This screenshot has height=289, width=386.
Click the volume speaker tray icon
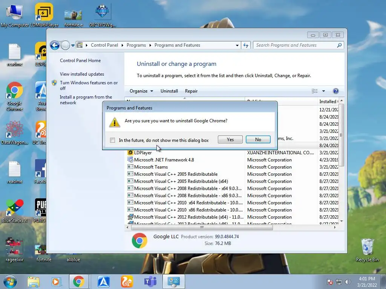(348, 282)
